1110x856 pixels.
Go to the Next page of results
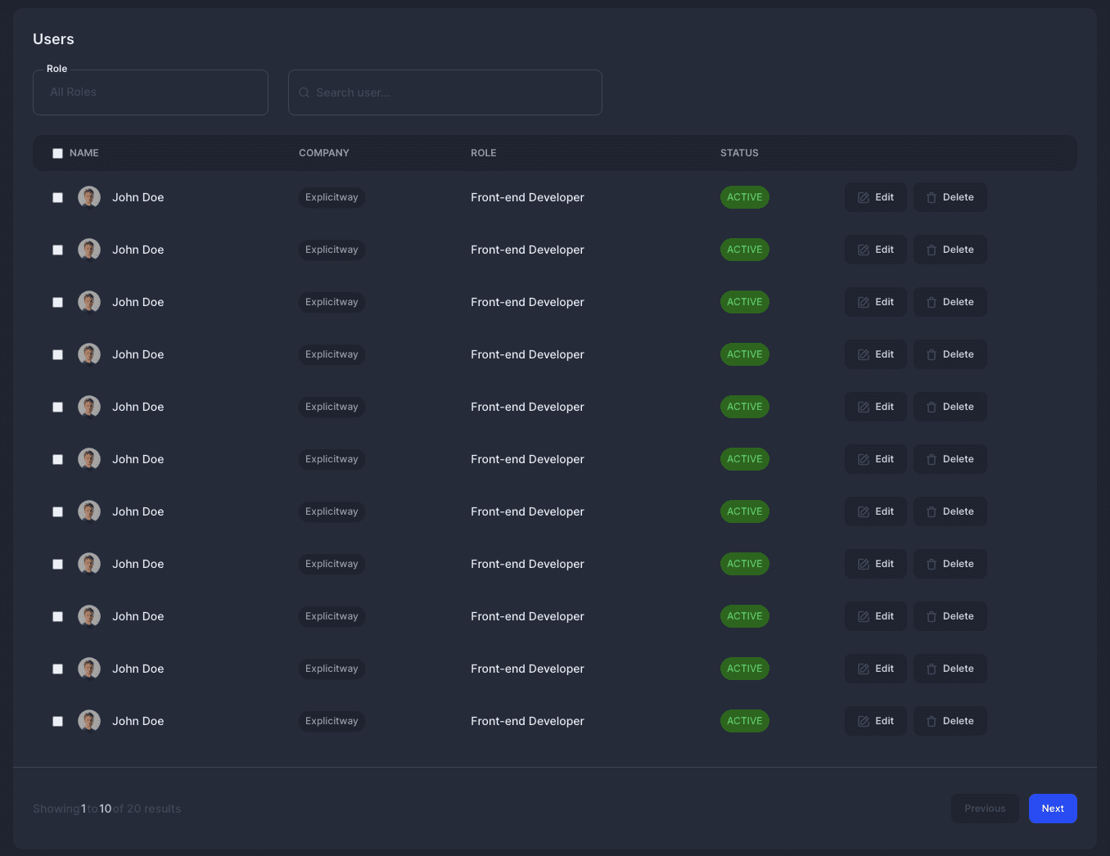(1052, 809)
